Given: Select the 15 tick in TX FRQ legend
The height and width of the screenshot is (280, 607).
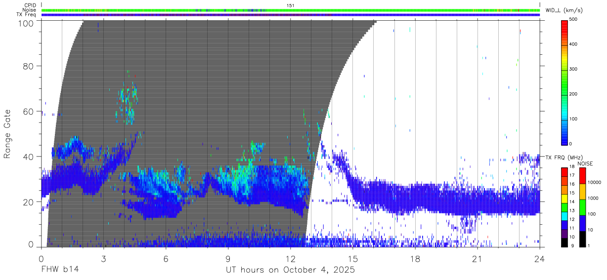Looking at the screenshot, I should (572, 193).
